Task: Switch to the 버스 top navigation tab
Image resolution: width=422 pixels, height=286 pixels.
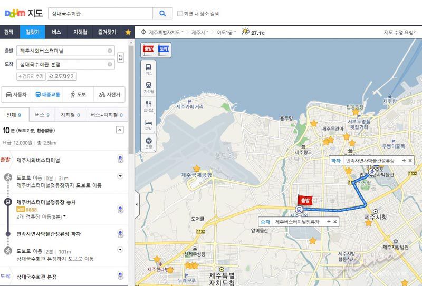Action: pos(56,32)
